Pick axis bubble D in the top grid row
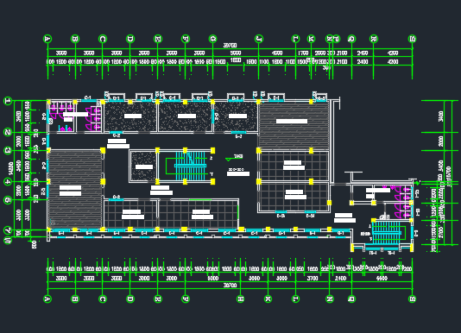This screenshot has width=461, height=333. (x=130, y=39)
